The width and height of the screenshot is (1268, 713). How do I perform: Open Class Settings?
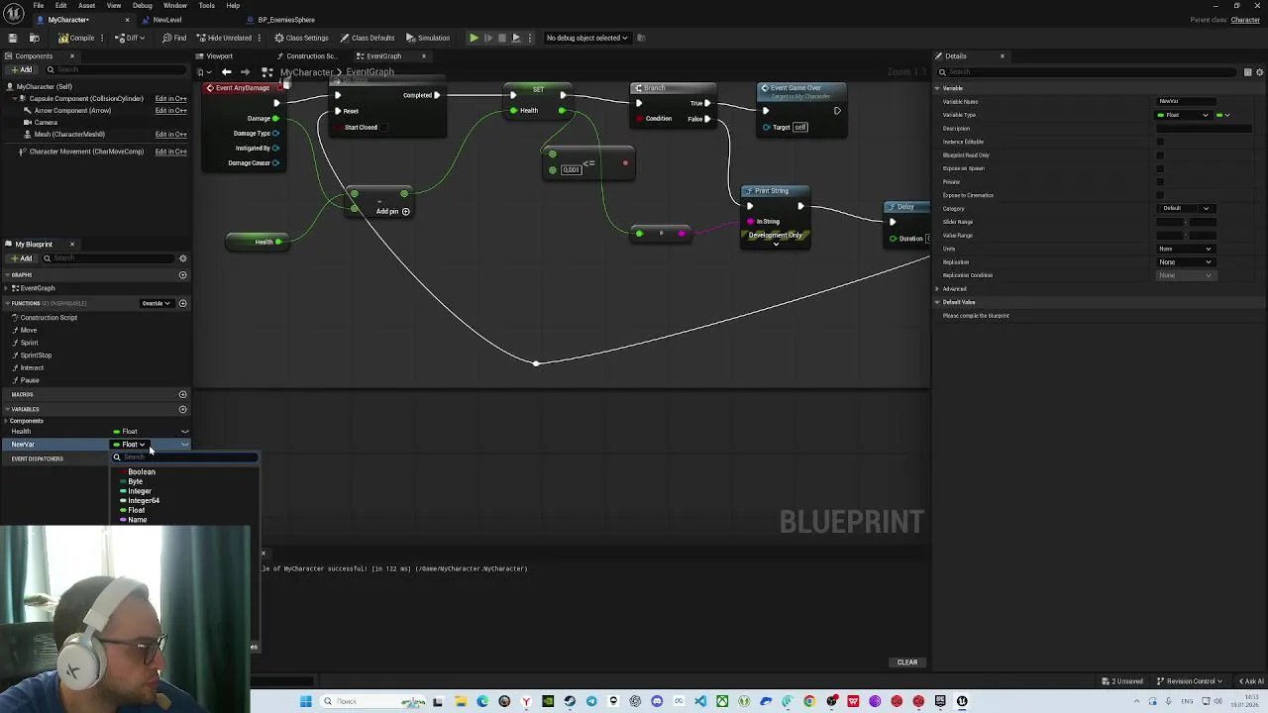tap(302, 38)
